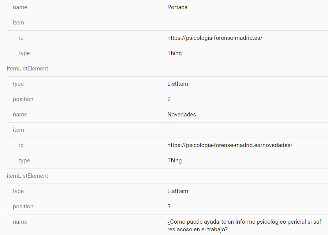Select the name label beside Portada
The width and height of the screenshot is (328, 235).
click(x=20, y=7)
